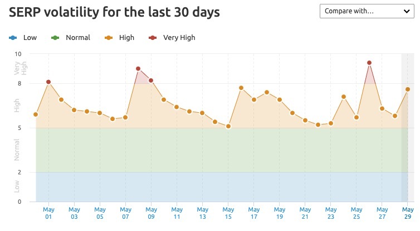Select the May 24 orange data point

344,97
